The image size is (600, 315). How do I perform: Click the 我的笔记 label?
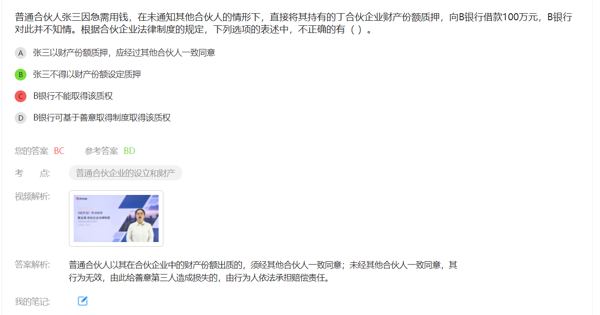pos(33,301)
